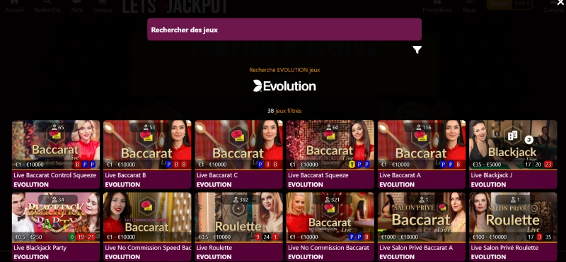Go to Accueil in the top navigation
The height and width of the screenshot is (262, 566).
pyautogui.click(x=14, y=6)
